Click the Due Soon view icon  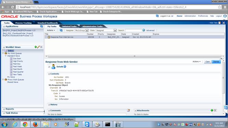point(11,58)
